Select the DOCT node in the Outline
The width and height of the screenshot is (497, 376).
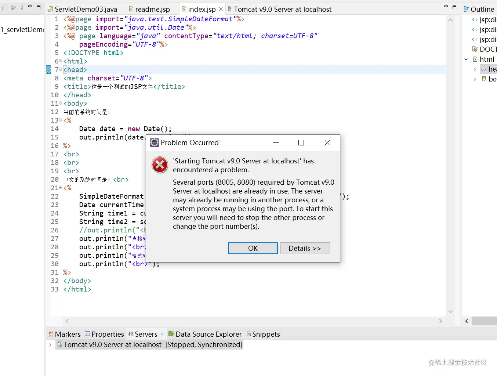(485, 49)
